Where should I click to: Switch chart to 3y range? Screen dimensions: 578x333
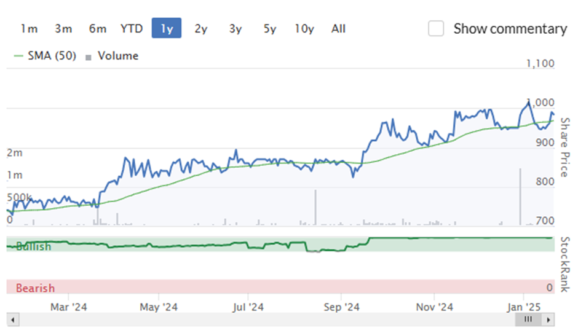(x=235, y=28)
